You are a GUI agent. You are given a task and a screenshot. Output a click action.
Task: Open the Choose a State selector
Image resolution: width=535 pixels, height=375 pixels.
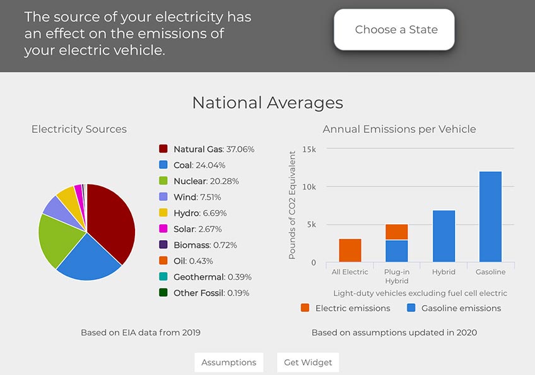tap(394, 30)
